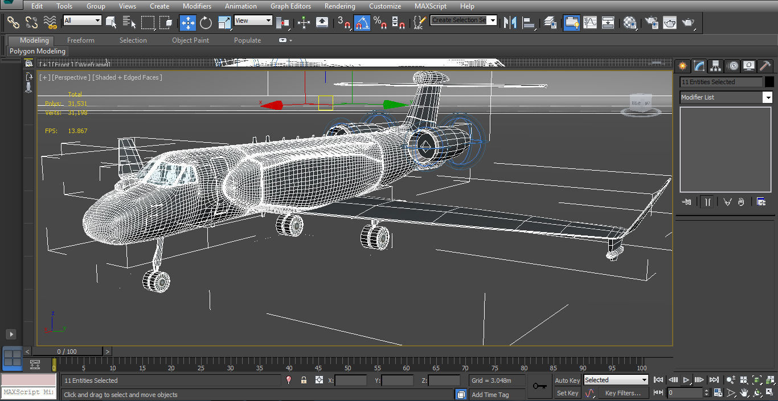Toggle the Spinner Snap button
778x401 pixels.
[x=399, y=23]
